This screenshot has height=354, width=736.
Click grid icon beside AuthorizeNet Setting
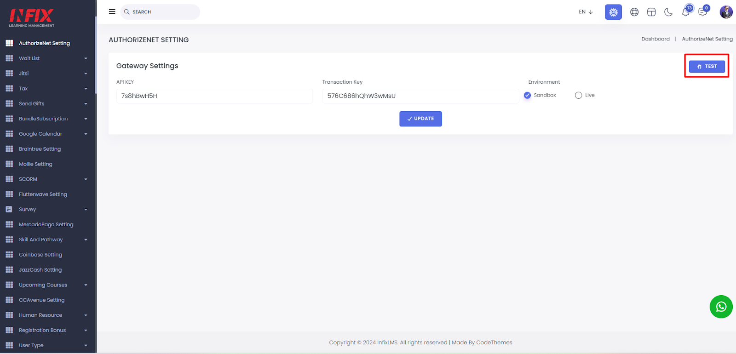(9, 43)
